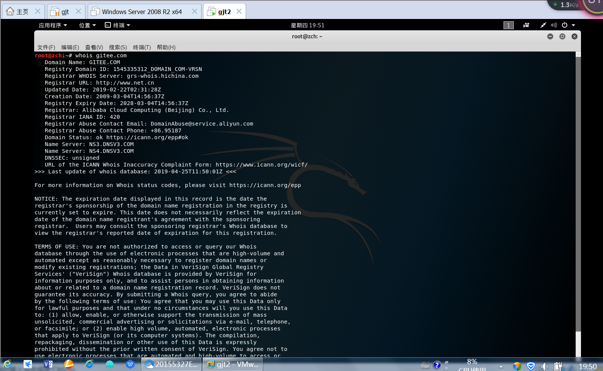Click the Windows tray volume speaker icon

click(545, 366)
